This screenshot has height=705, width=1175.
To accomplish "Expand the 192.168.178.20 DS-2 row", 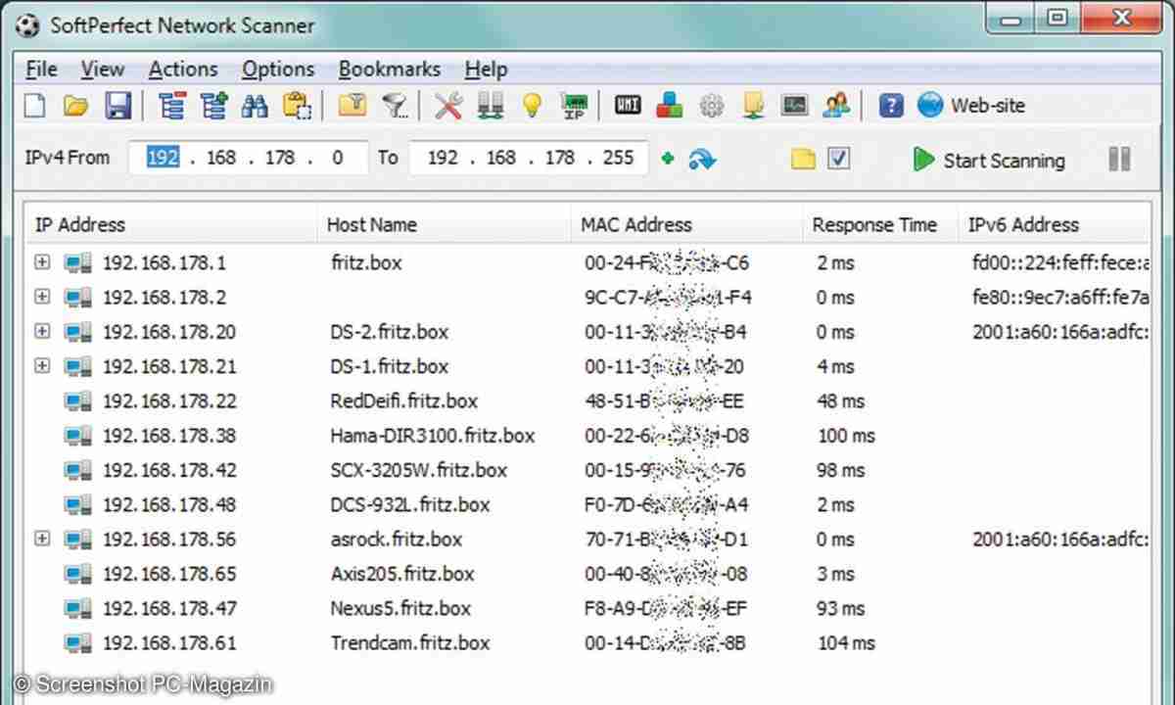I will [42, 332].
